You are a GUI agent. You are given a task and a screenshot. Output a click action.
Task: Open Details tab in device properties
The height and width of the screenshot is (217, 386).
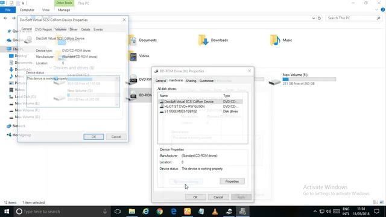86,30
